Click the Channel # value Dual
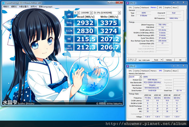This screenshot has height=127, width=189. (174, 13)
